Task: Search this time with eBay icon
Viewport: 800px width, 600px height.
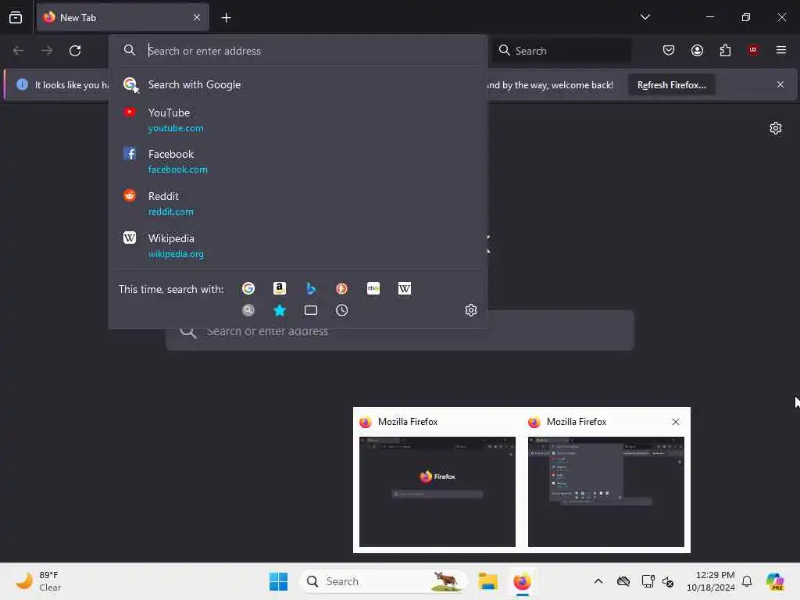Action: point(373,289)
